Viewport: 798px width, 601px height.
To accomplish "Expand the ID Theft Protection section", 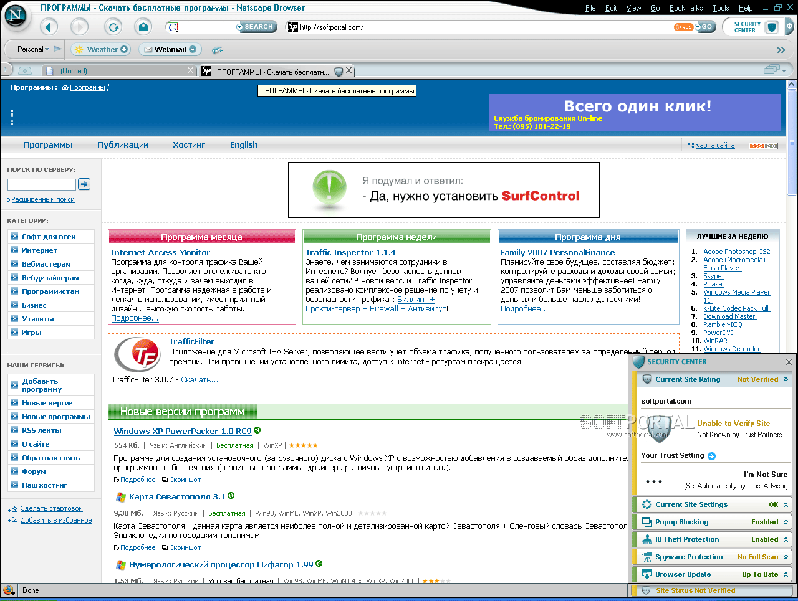I will point(786,539).
